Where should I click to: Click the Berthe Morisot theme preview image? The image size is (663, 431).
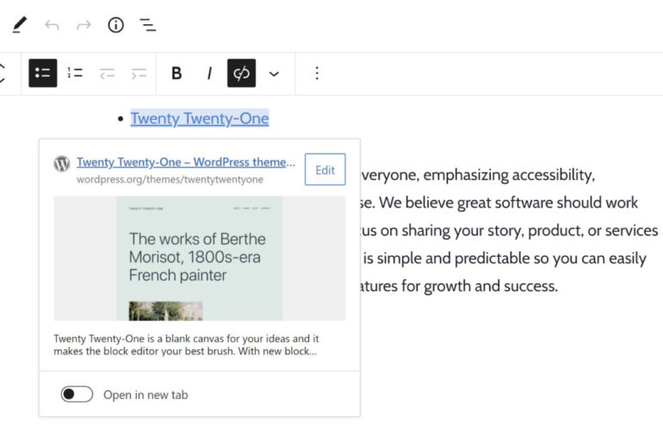click(x=200, y=259)
